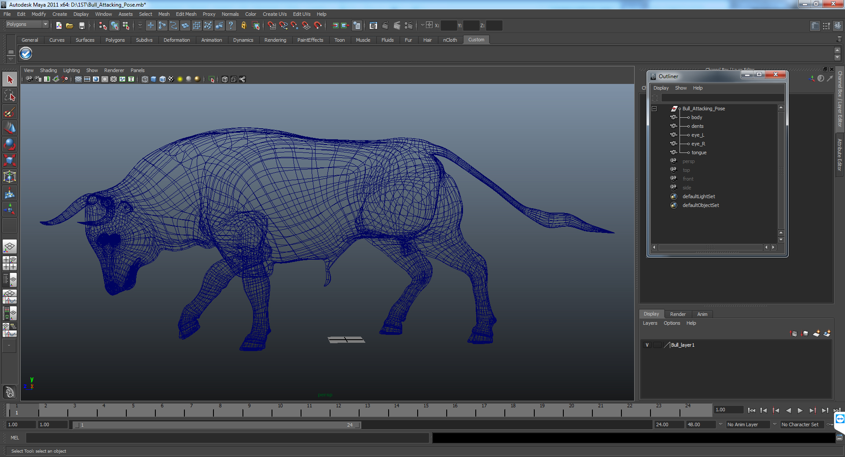
Task: Toggle viewport wireframe shading cube
Action: pos(145,80)
